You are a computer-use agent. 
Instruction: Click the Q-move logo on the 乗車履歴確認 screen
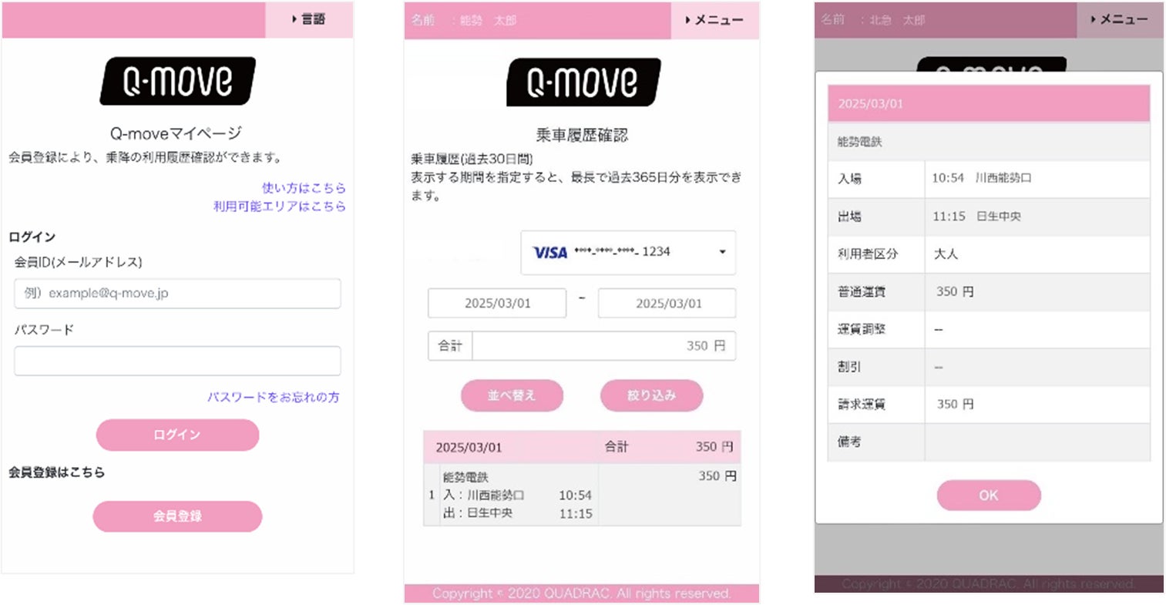click(583, 82)
